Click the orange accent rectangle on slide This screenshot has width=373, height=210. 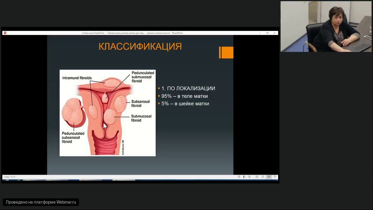[x=226, y=52]
